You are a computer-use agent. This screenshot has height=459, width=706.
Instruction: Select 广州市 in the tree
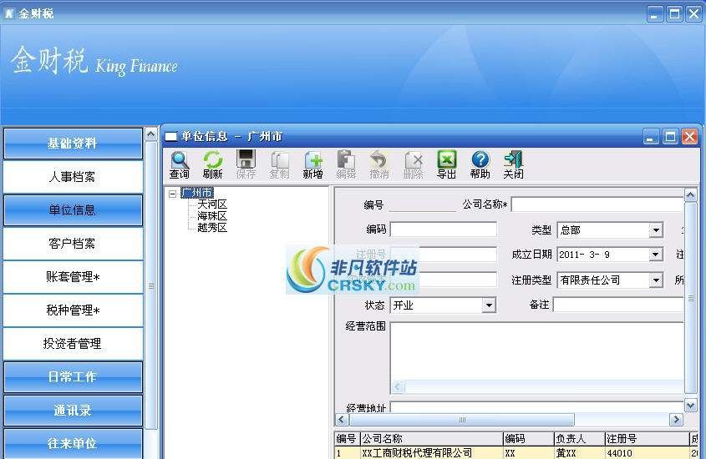(197, 193)
